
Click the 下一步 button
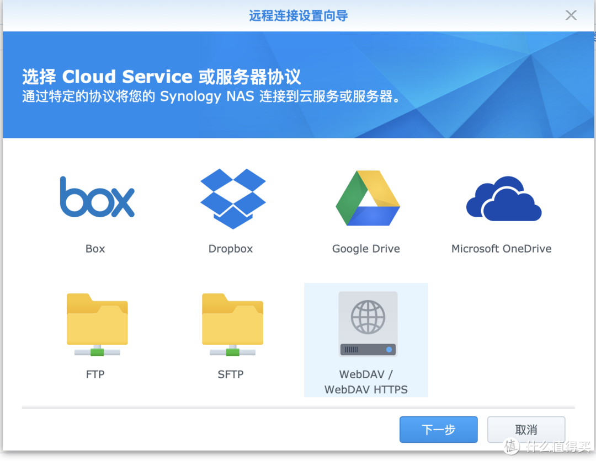(438, 430)
